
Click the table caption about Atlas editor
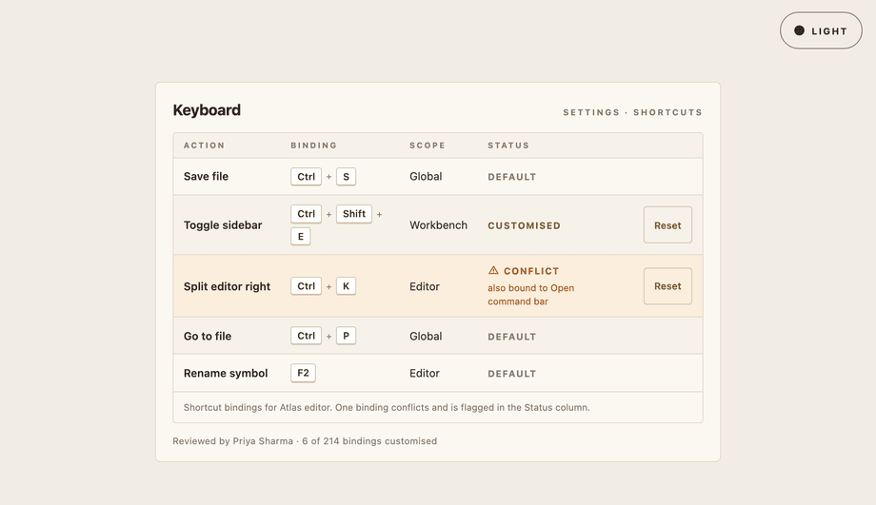pos(387,407)
